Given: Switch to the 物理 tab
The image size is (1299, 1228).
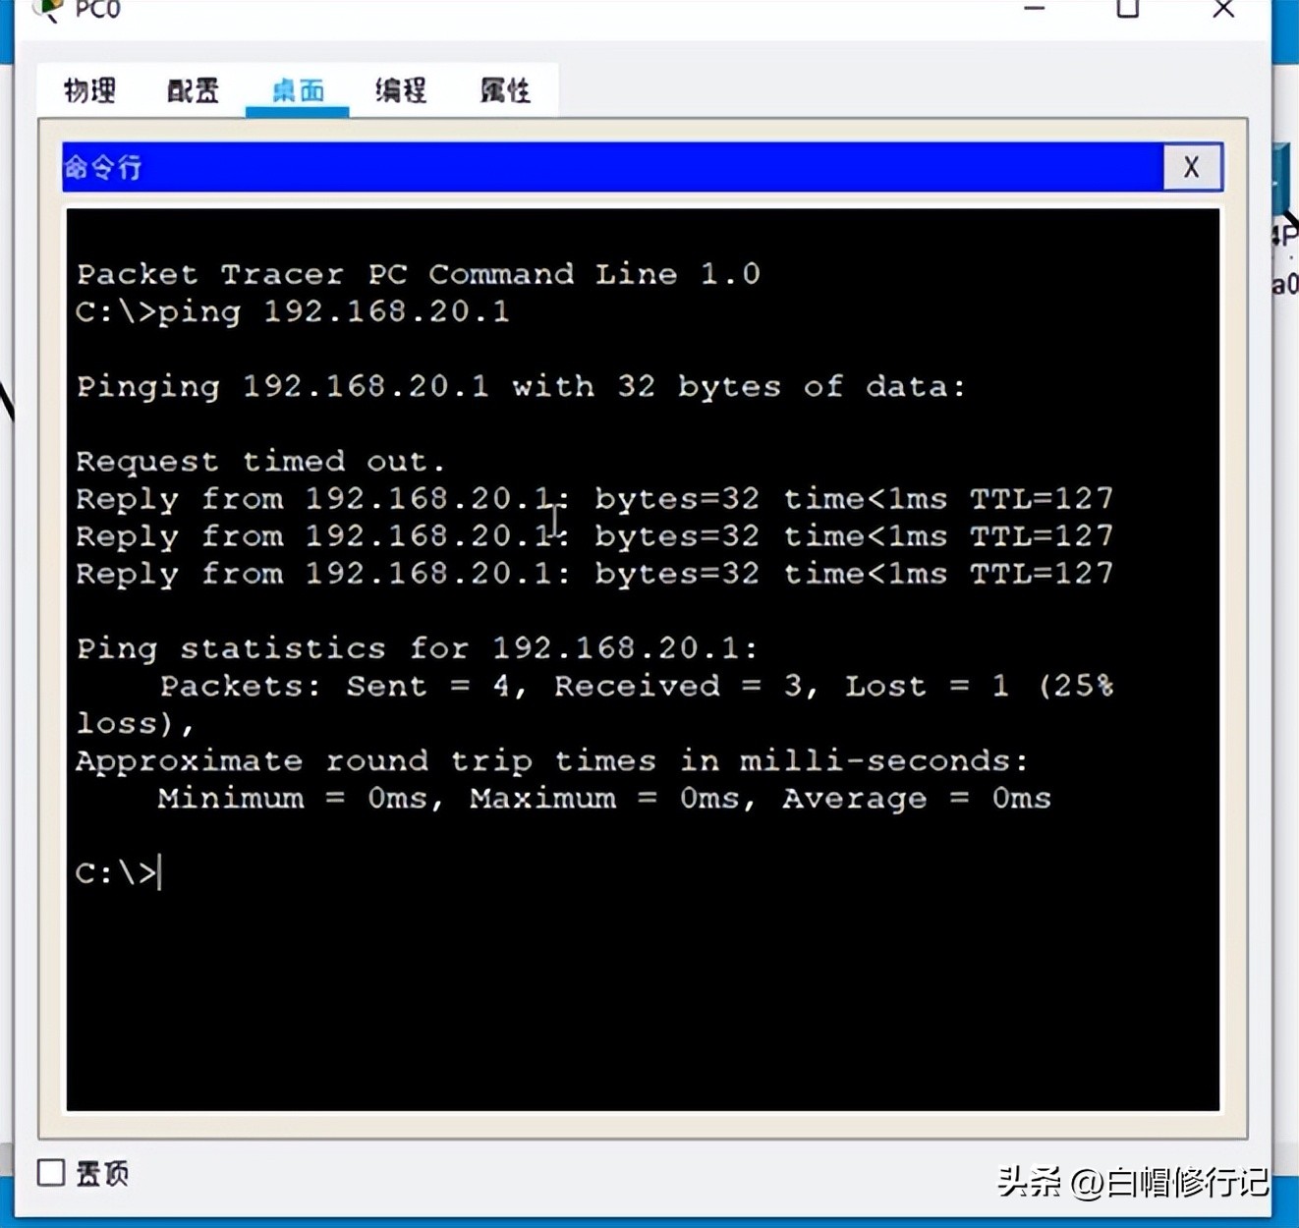Looking at the screenshot, I should 89,90.
